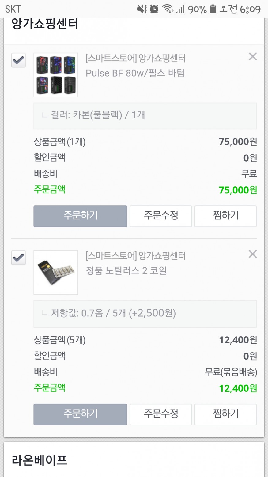Uncheck the Pulse BF 80w item checkbox

coord(18,60)
